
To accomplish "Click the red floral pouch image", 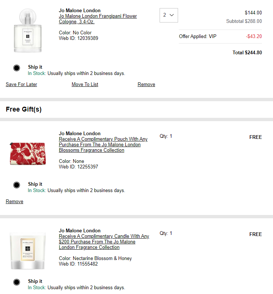I will pyautogui.click(x=28, y=154).
